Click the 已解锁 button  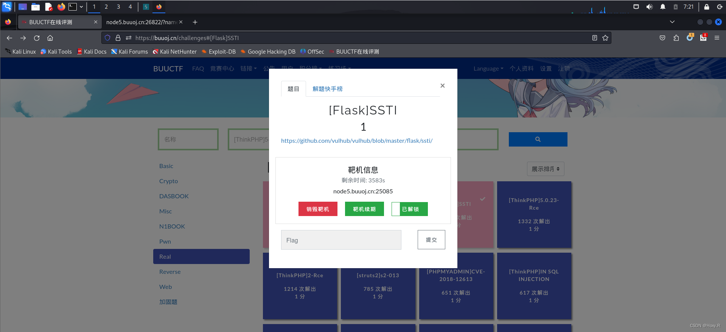point(410,209)
